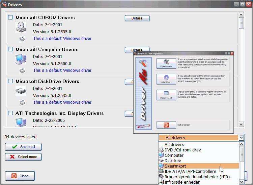The height and width of the screenshot is (185, 253).
Task: Minimize the Drivers window
Action: 236,4
